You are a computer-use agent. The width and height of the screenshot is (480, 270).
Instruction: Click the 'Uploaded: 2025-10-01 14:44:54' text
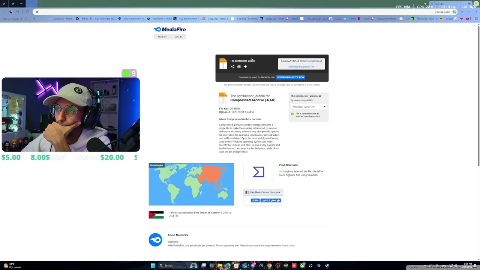point(237,112)
